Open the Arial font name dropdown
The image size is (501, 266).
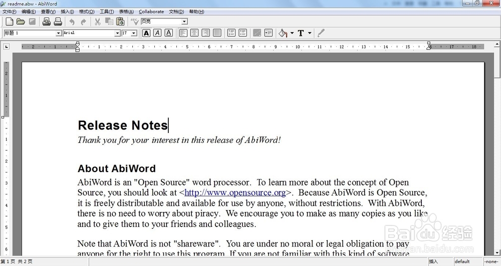pos(117,33)
